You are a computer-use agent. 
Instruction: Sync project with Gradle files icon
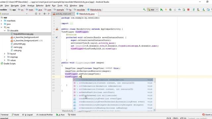click(x=193, y=10)
